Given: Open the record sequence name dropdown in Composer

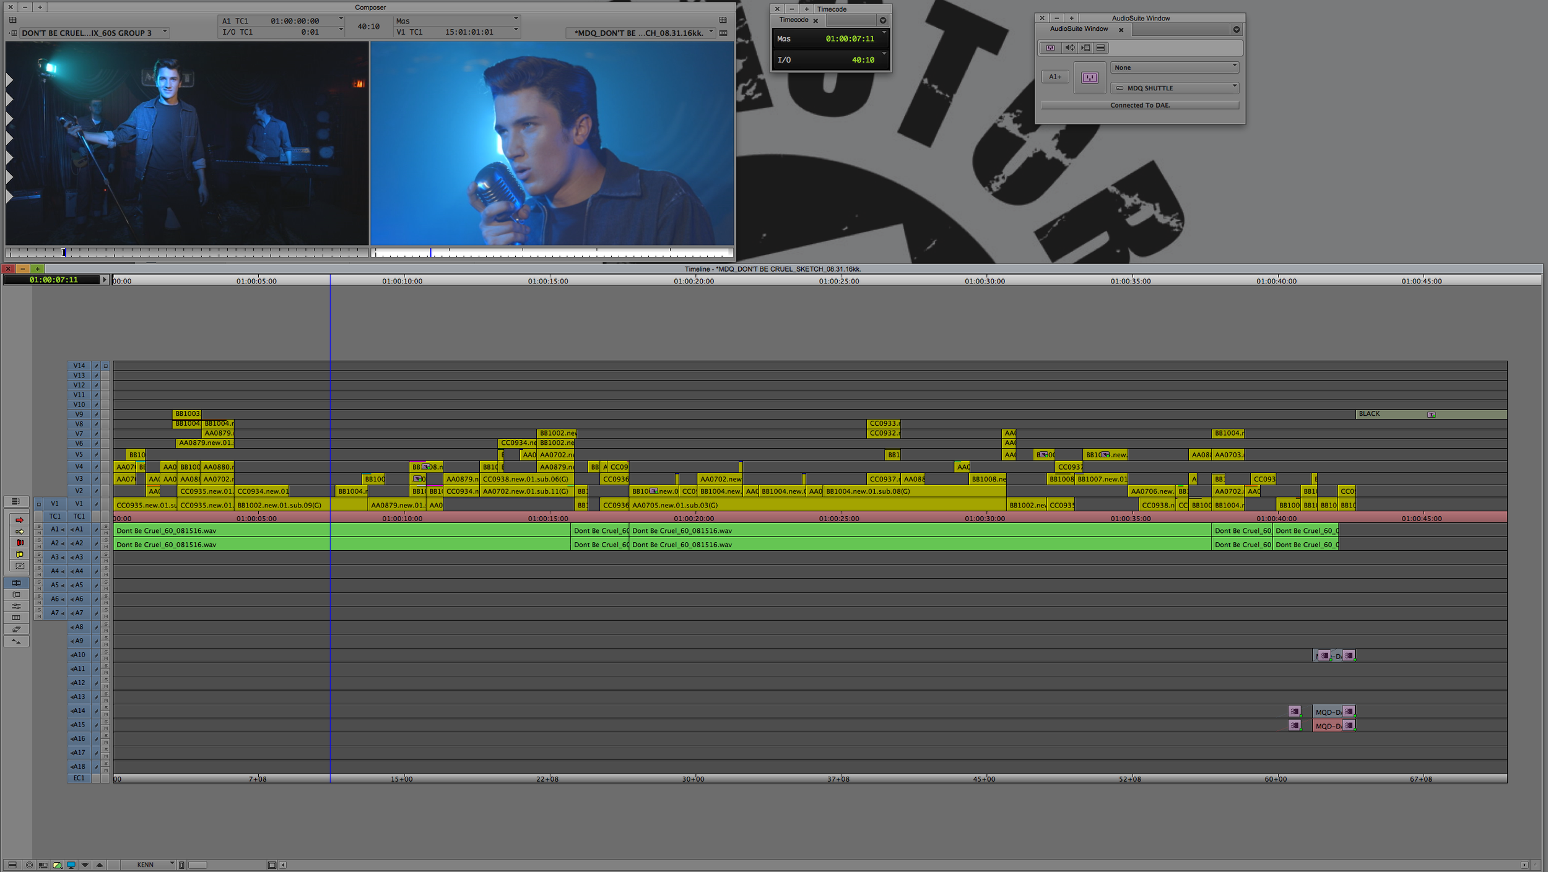Looking at the screenshot, I should pos(640,33).
